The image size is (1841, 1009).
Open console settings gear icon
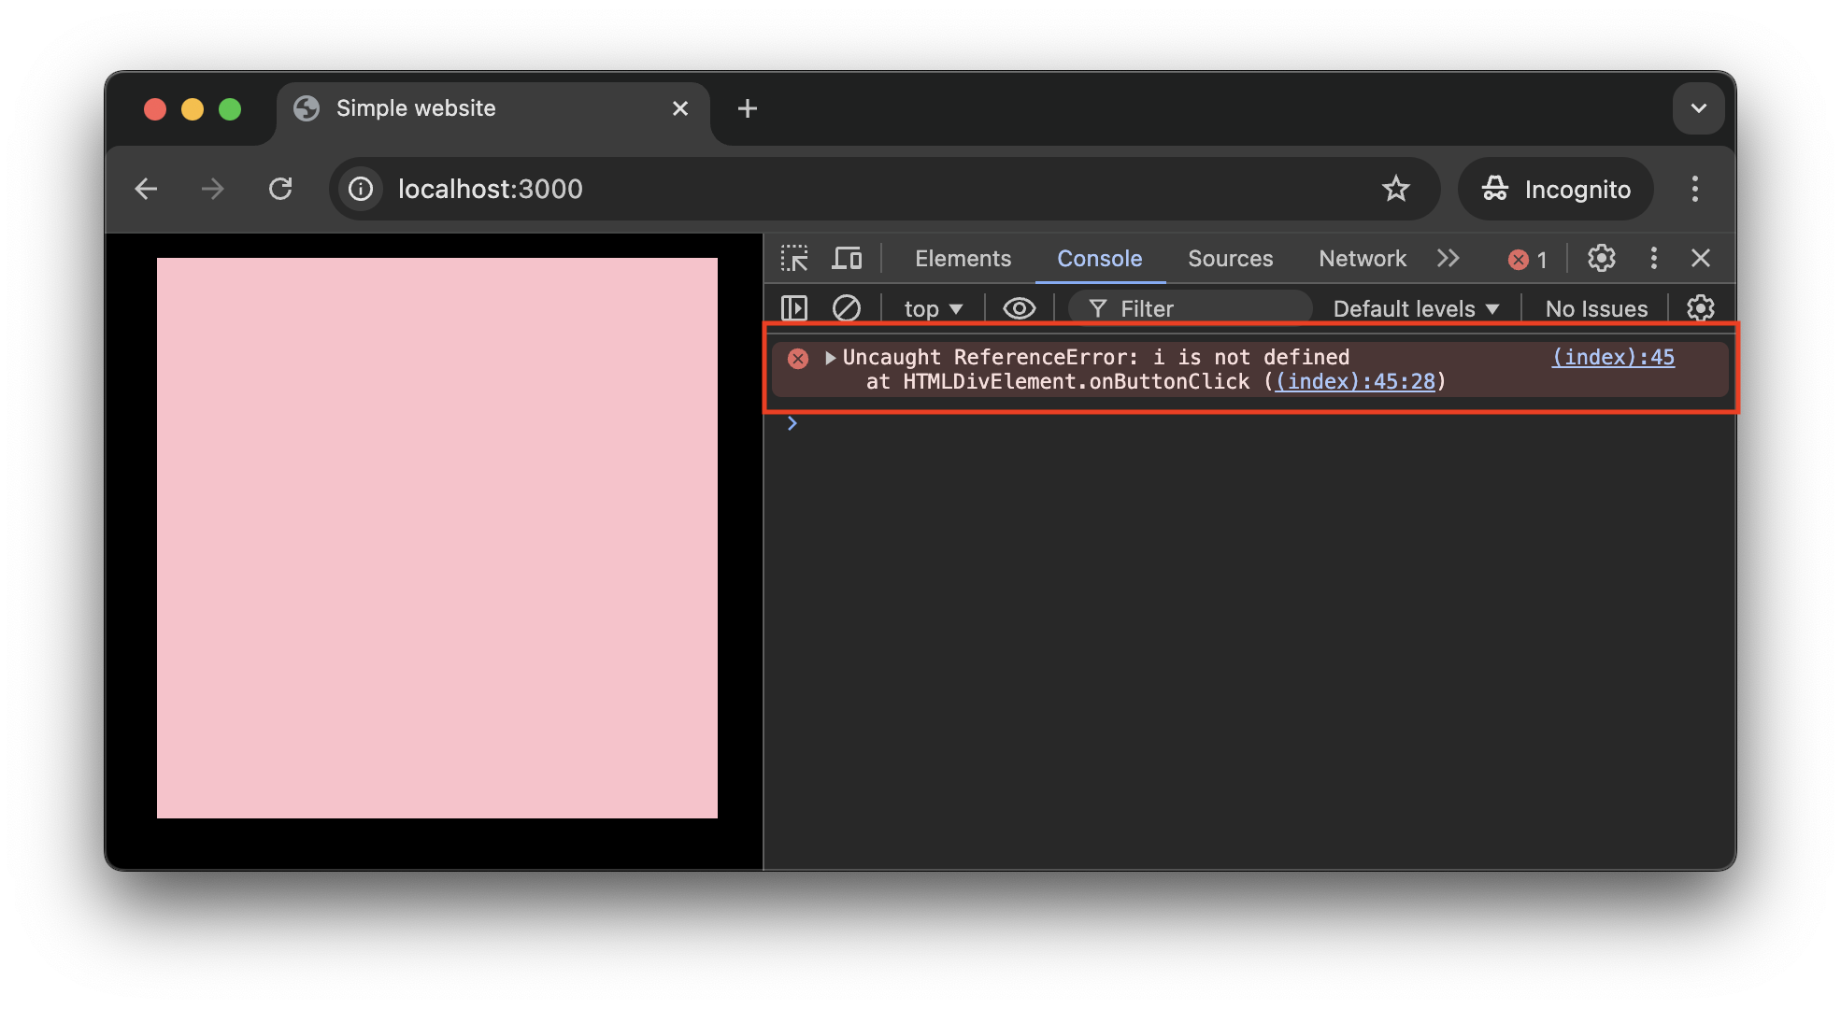coord(1700,308)
